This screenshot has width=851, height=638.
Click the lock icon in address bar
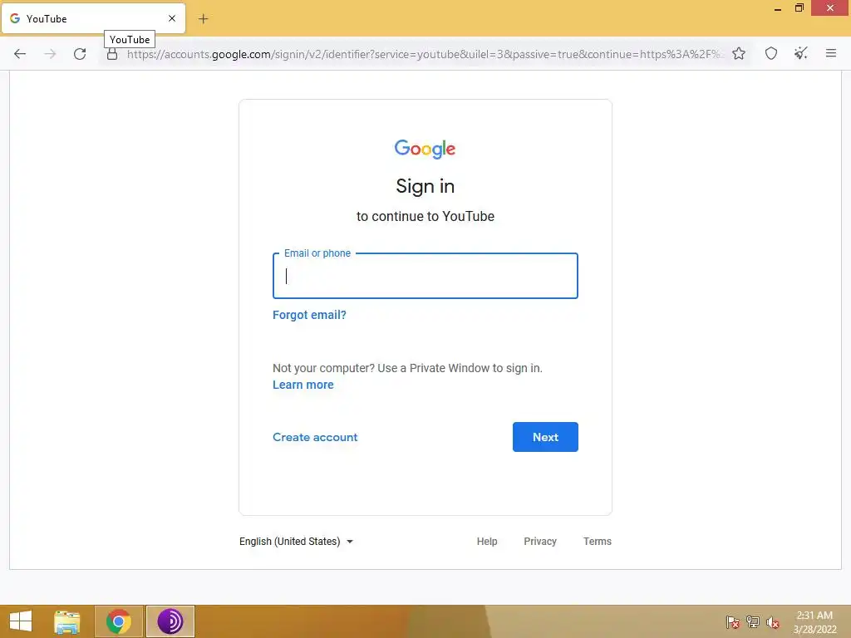pyautogui.click(x=112, y=54)
